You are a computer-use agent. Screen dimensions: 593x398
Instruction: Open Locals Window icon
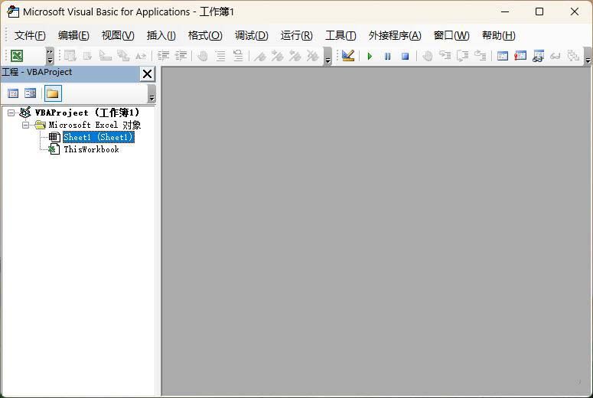click(x=503, y=56)
